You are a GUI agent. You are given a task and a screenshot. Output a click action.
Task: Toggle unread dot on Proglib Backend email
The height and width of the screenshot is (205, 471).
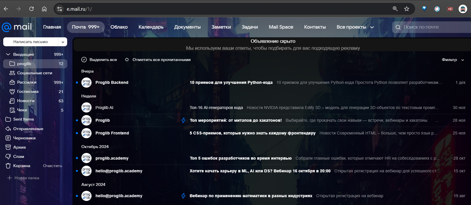[77, 83]
